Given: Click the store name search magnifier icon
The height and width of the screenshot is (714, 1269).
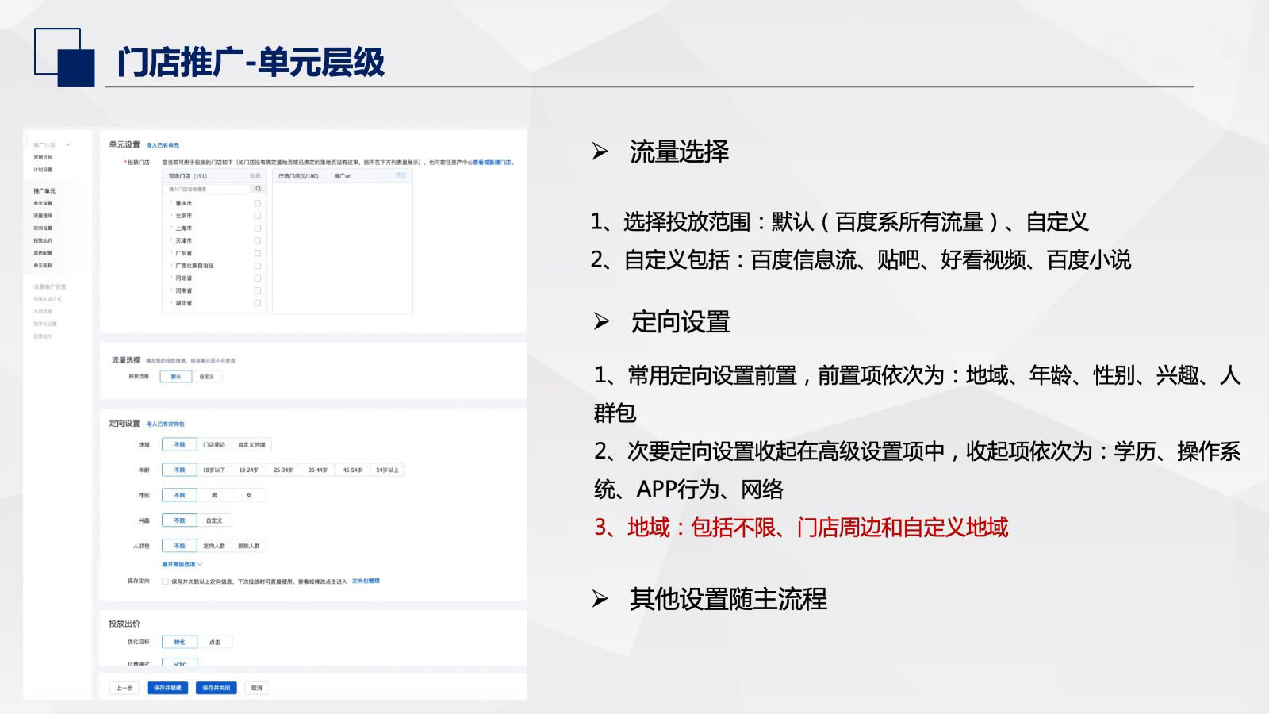Looking at the screenshot, I should [x=258, y=189].
